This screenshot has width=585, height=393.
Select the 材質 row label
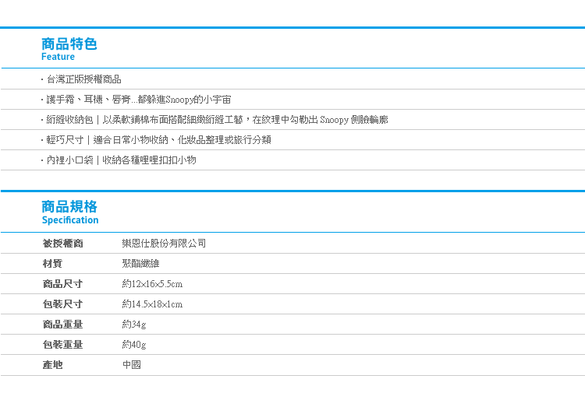pyautogui.click(x=52, y=264)
